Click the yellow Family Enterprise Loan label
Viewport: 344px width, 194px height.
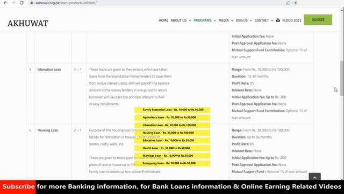(x=172, y=110)
